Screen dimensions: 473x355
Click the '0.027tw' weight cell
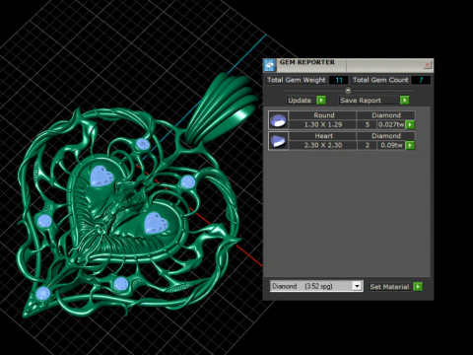click(391, 124)
